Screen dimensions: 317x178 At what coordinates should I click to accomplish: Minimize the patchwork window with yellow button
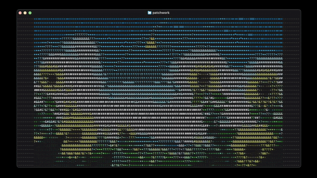point(25,13)
